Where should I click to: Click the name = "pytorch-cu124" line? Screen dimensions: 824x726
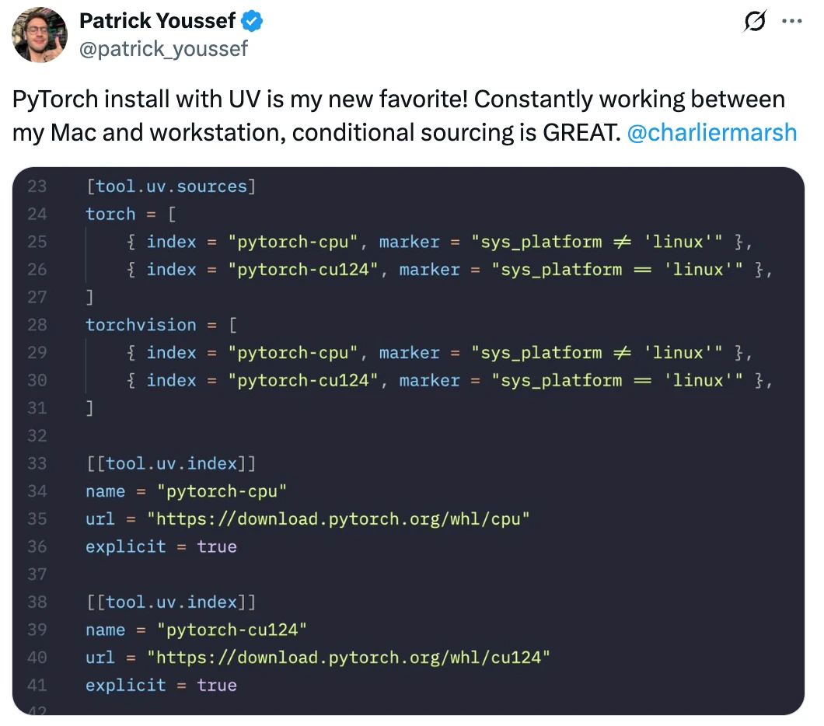[x=196, y=630]
